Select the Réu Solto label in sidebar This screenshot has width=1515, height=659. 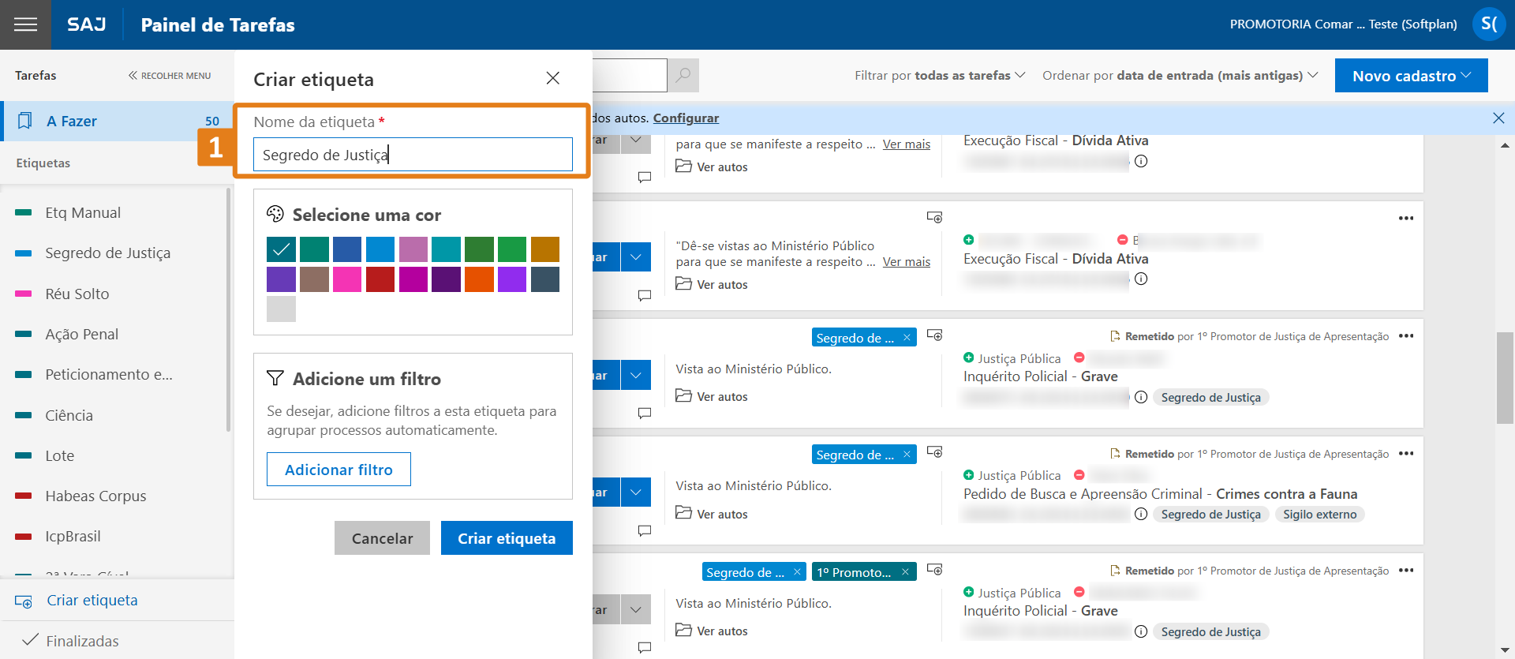tap(77, 294)
